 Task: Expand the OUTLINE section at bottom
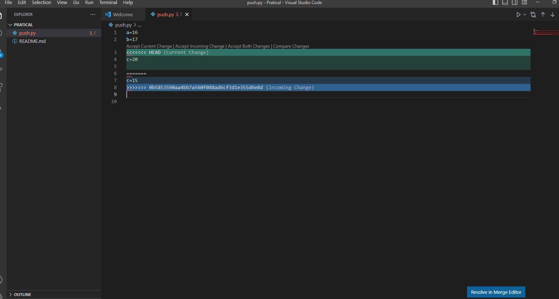tap(10, 294)
